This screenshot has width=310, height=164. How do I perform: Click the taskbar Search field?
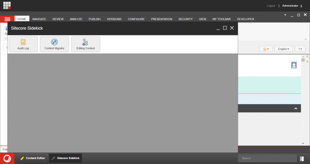[x=267, y=158]
